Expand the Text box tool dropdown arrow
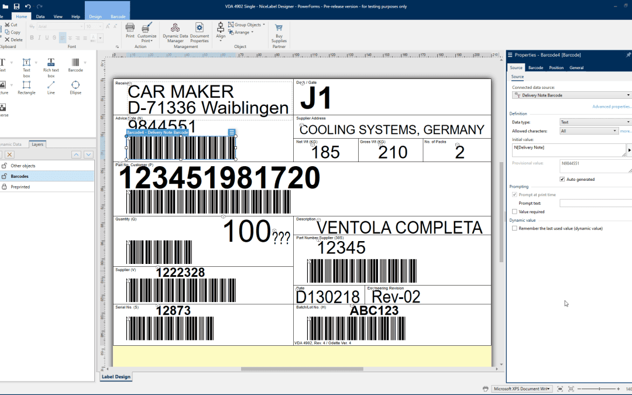This screenshot has width=632, height=395. point(36,63)
